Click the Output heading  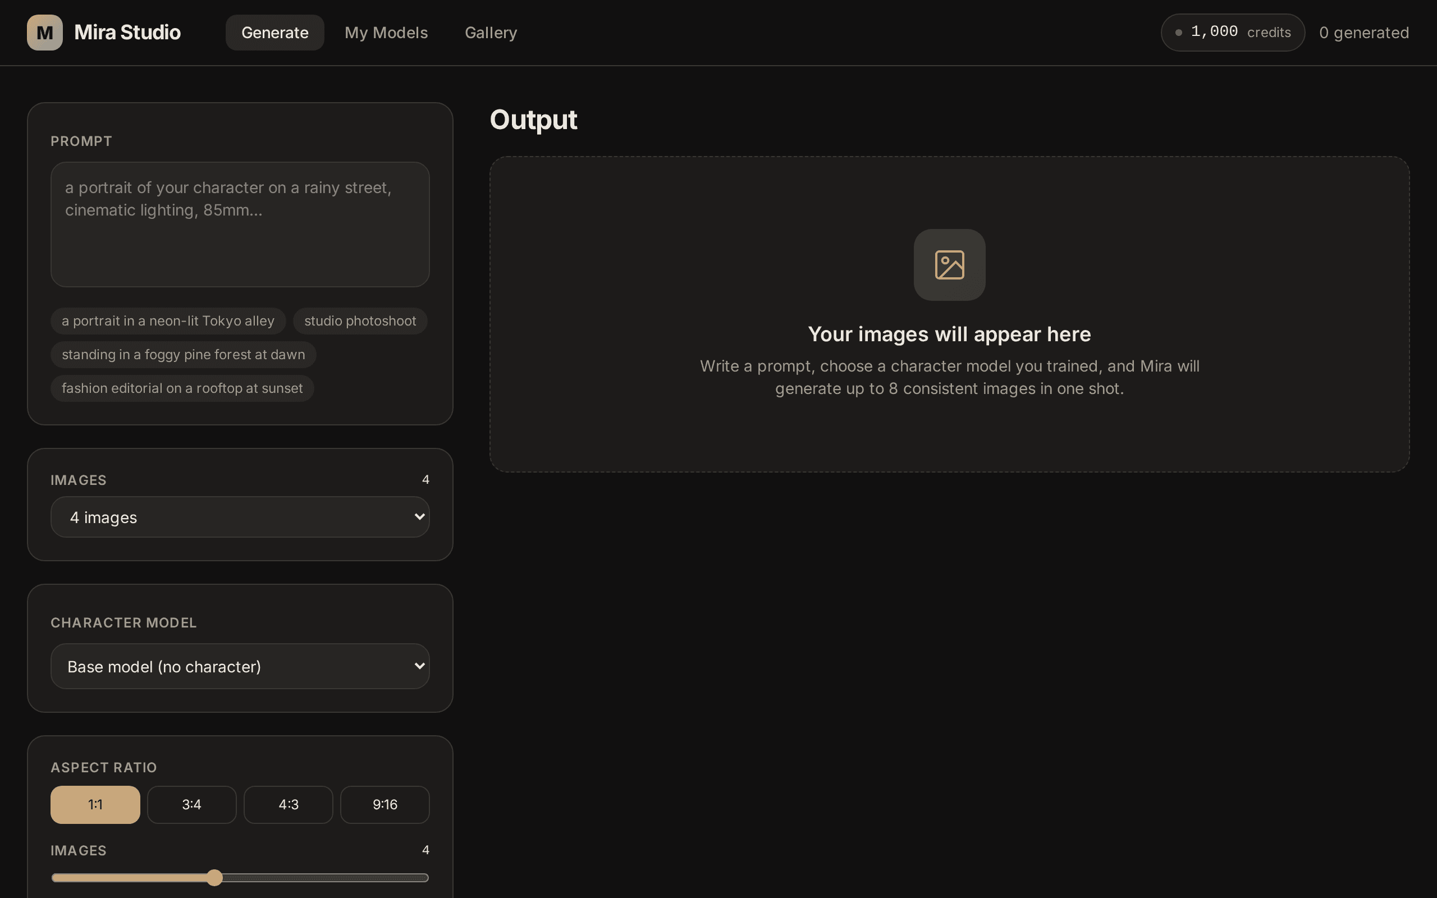pyautogui.click(x=533, y=120)
